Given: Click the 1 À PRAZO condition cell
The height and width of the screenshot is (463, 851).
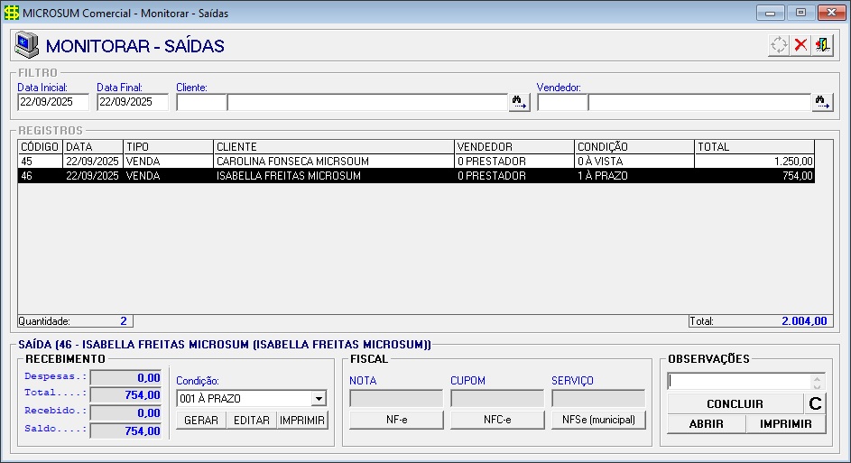Looking at the screenshot, I should pos(634,176).
